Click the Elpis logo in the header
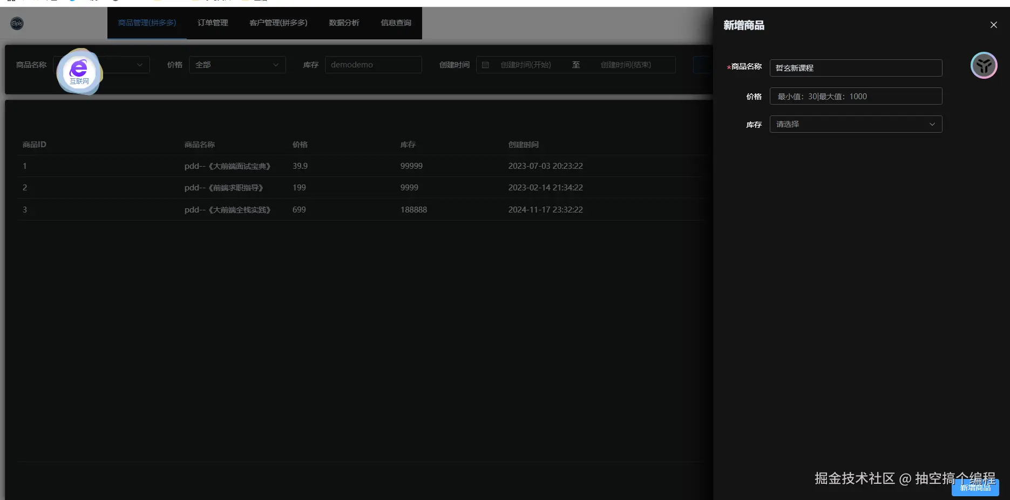 [x=17, y=23]
